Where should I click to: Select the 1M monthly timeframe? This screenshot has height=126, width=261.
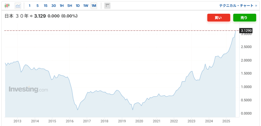click(x=94, y=6)
